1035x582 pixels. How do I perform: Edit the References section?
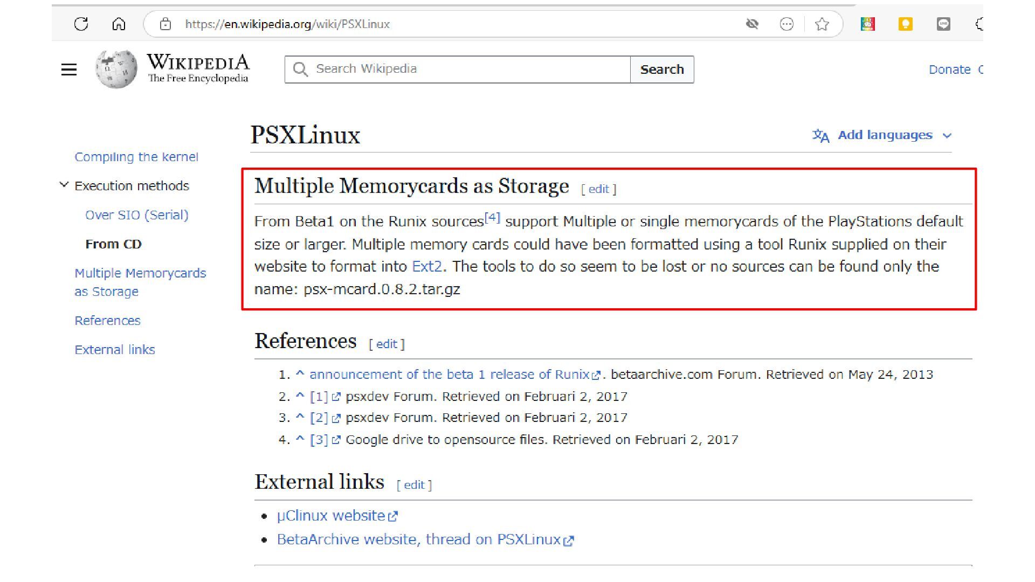coord(387,344)
